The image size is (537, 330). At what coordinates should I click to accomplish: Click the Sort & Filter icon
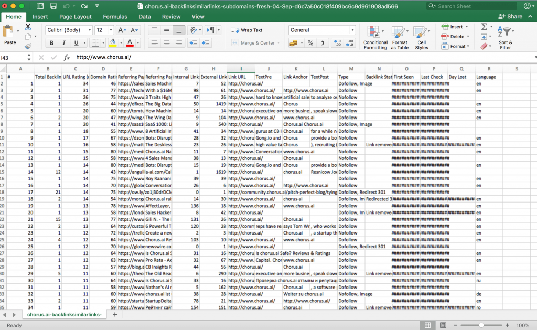pos(505,37)
